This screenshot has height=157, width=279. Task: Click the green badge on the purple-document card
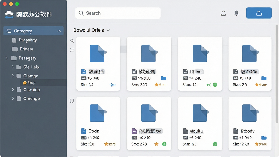point(164,144)
